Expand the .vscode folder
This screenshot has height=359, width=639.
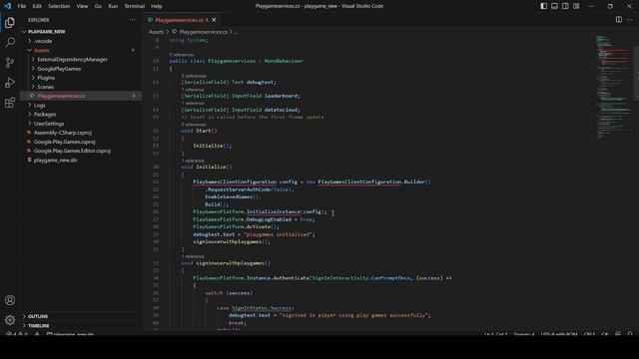tap(30, 41)
